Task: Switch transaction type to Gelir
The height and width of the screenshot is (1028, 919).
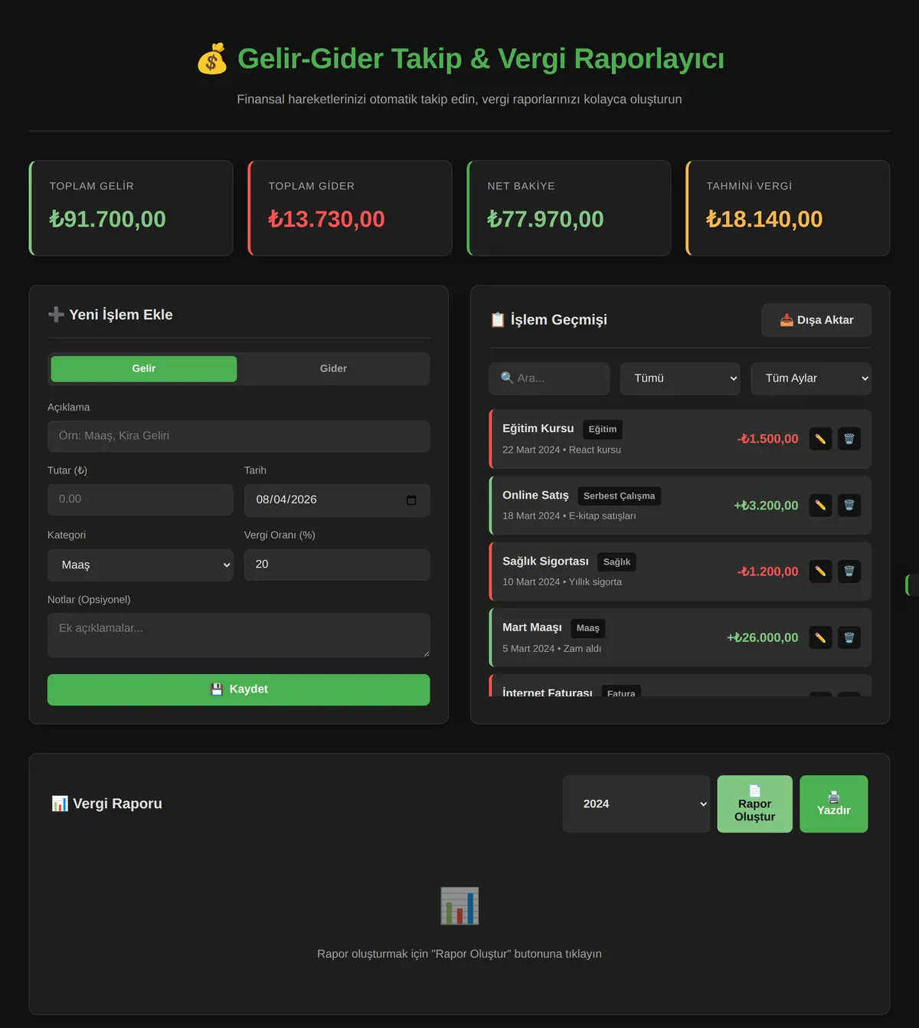Action: pyautogui.click(x=144, y=368)
